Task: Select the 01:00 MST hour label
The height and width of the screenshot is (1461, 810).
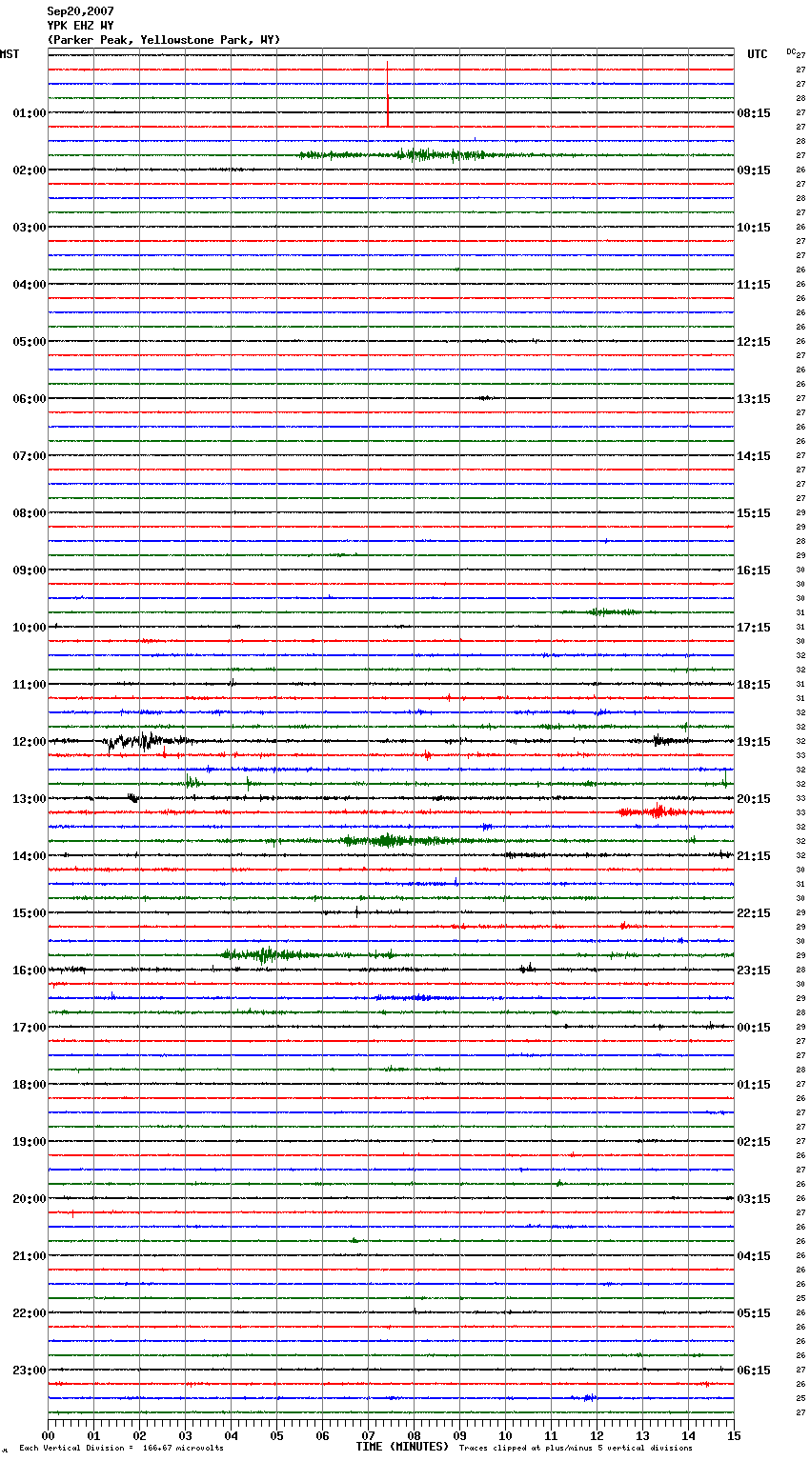Action: 30,113
